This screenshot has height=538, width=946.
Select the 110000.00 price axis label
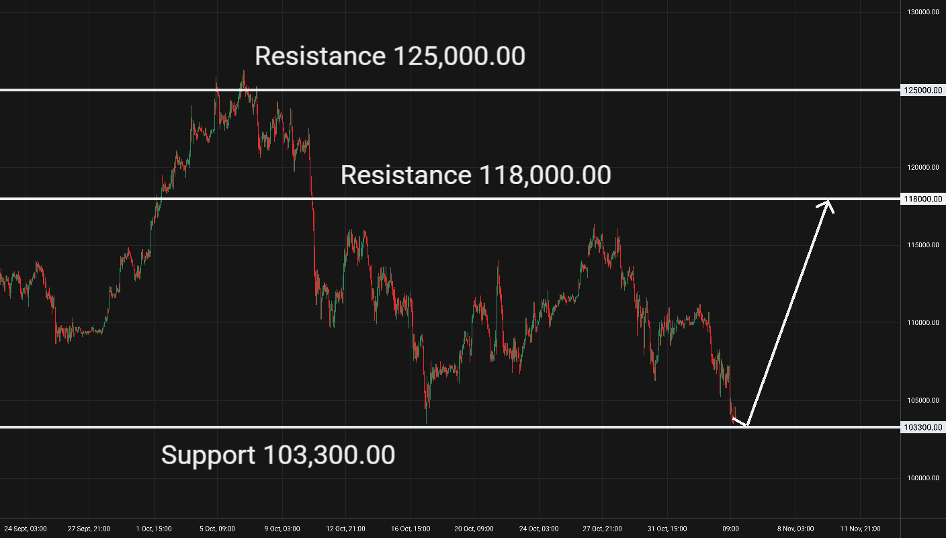pos(923,323)
